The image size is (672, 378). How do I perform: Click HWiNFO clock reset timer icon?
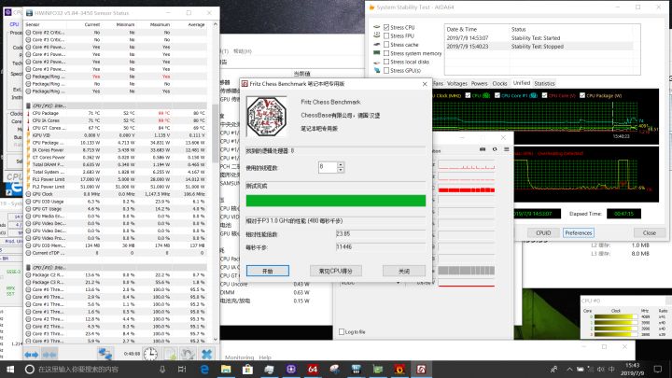coord(150,354)
